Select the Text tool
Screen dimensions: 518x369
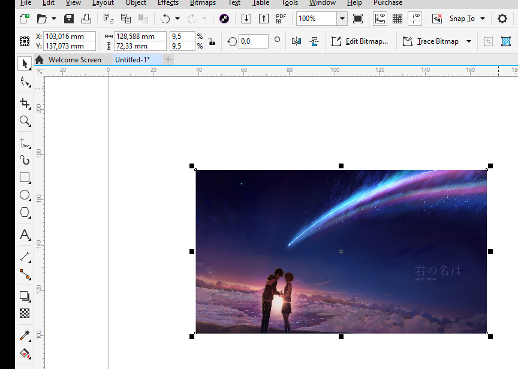[25, 235]
